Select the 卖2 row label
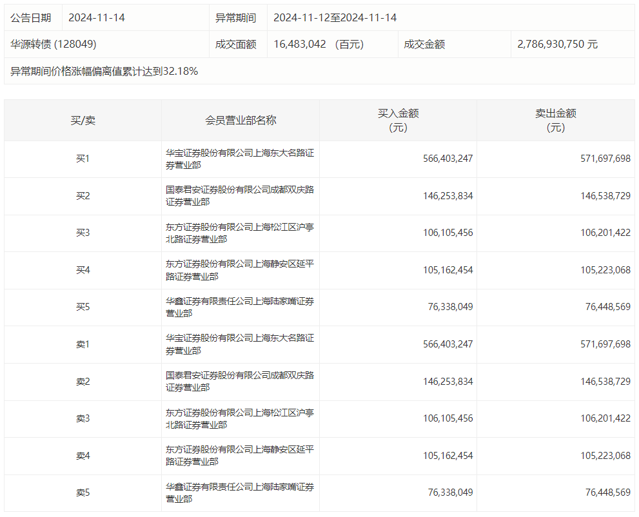The width and height of the screenshot is (639, 517). click(x=83, y=382)
